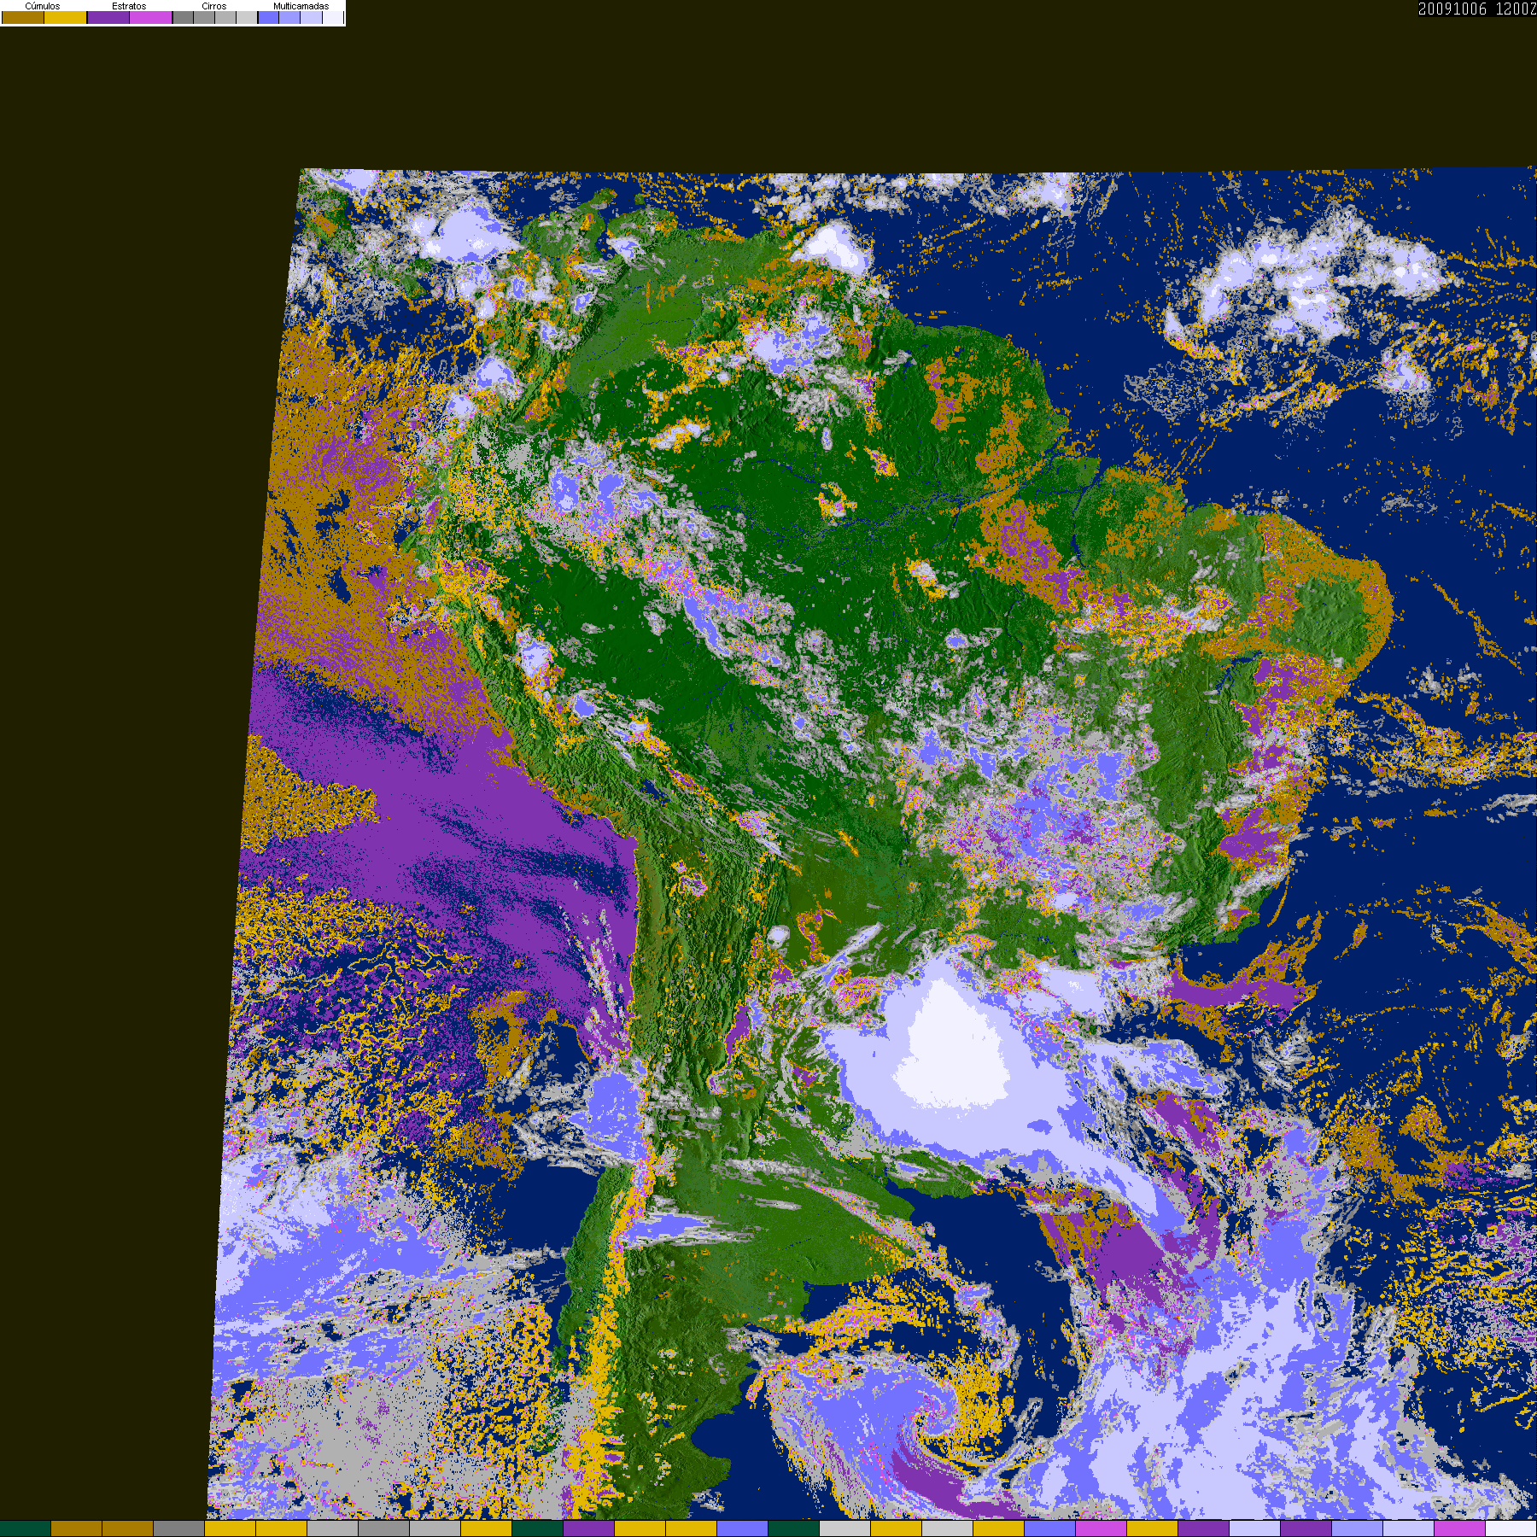Click the "20091006 1200Z" timestamp
Viewport: 1537px width, 1537px height.
click(x=1477, y=9)
